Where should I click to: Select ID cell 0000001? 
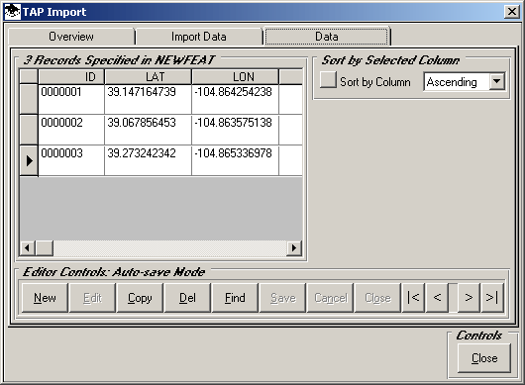click(x=71, y=99)
